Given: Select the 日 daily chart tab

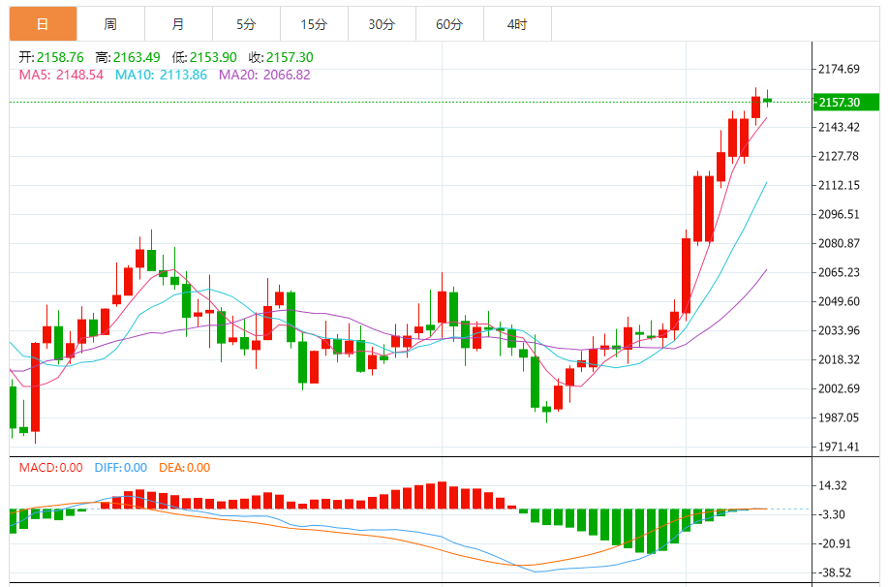Looking at the screenshot, I should click(43, 24).
